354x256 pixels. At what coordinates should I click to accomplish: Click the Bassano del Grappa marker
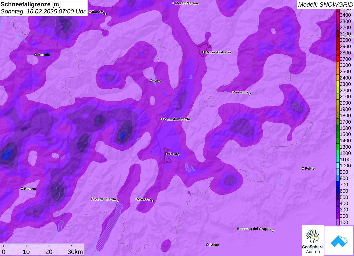click(x=273, y=231)
